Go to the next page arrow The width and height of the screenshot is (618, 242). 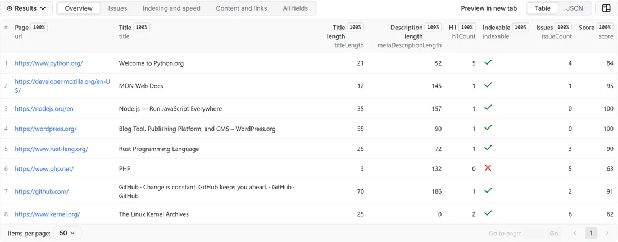click(607, 234)
